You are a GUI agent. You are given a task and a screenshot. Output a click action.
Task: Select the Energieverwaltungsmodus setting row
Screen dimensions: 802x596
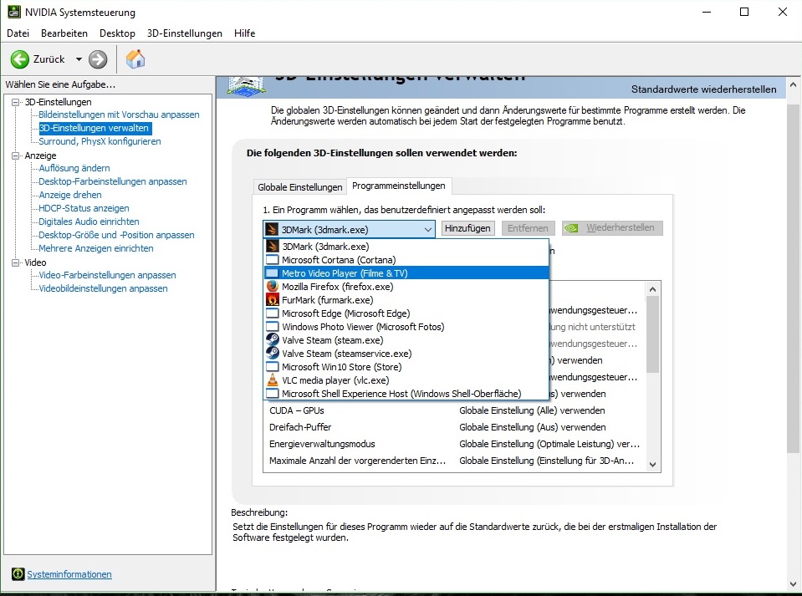click(x=455, y=444)
